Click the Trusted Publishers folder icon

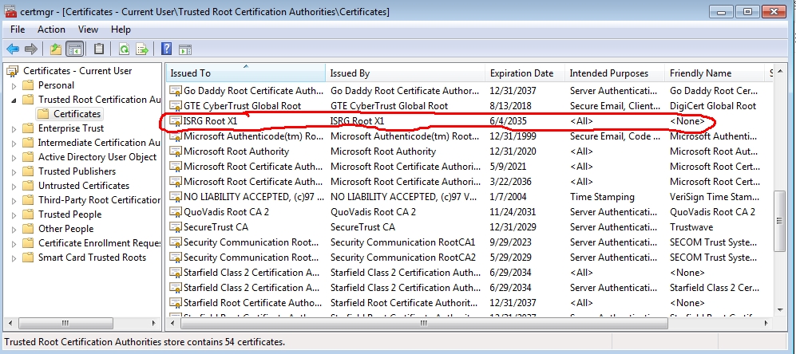29,171
